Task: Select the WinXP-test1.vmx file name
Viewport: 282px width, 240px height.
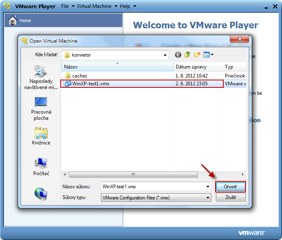Action: pyautogui.click(x=91, y=84)
